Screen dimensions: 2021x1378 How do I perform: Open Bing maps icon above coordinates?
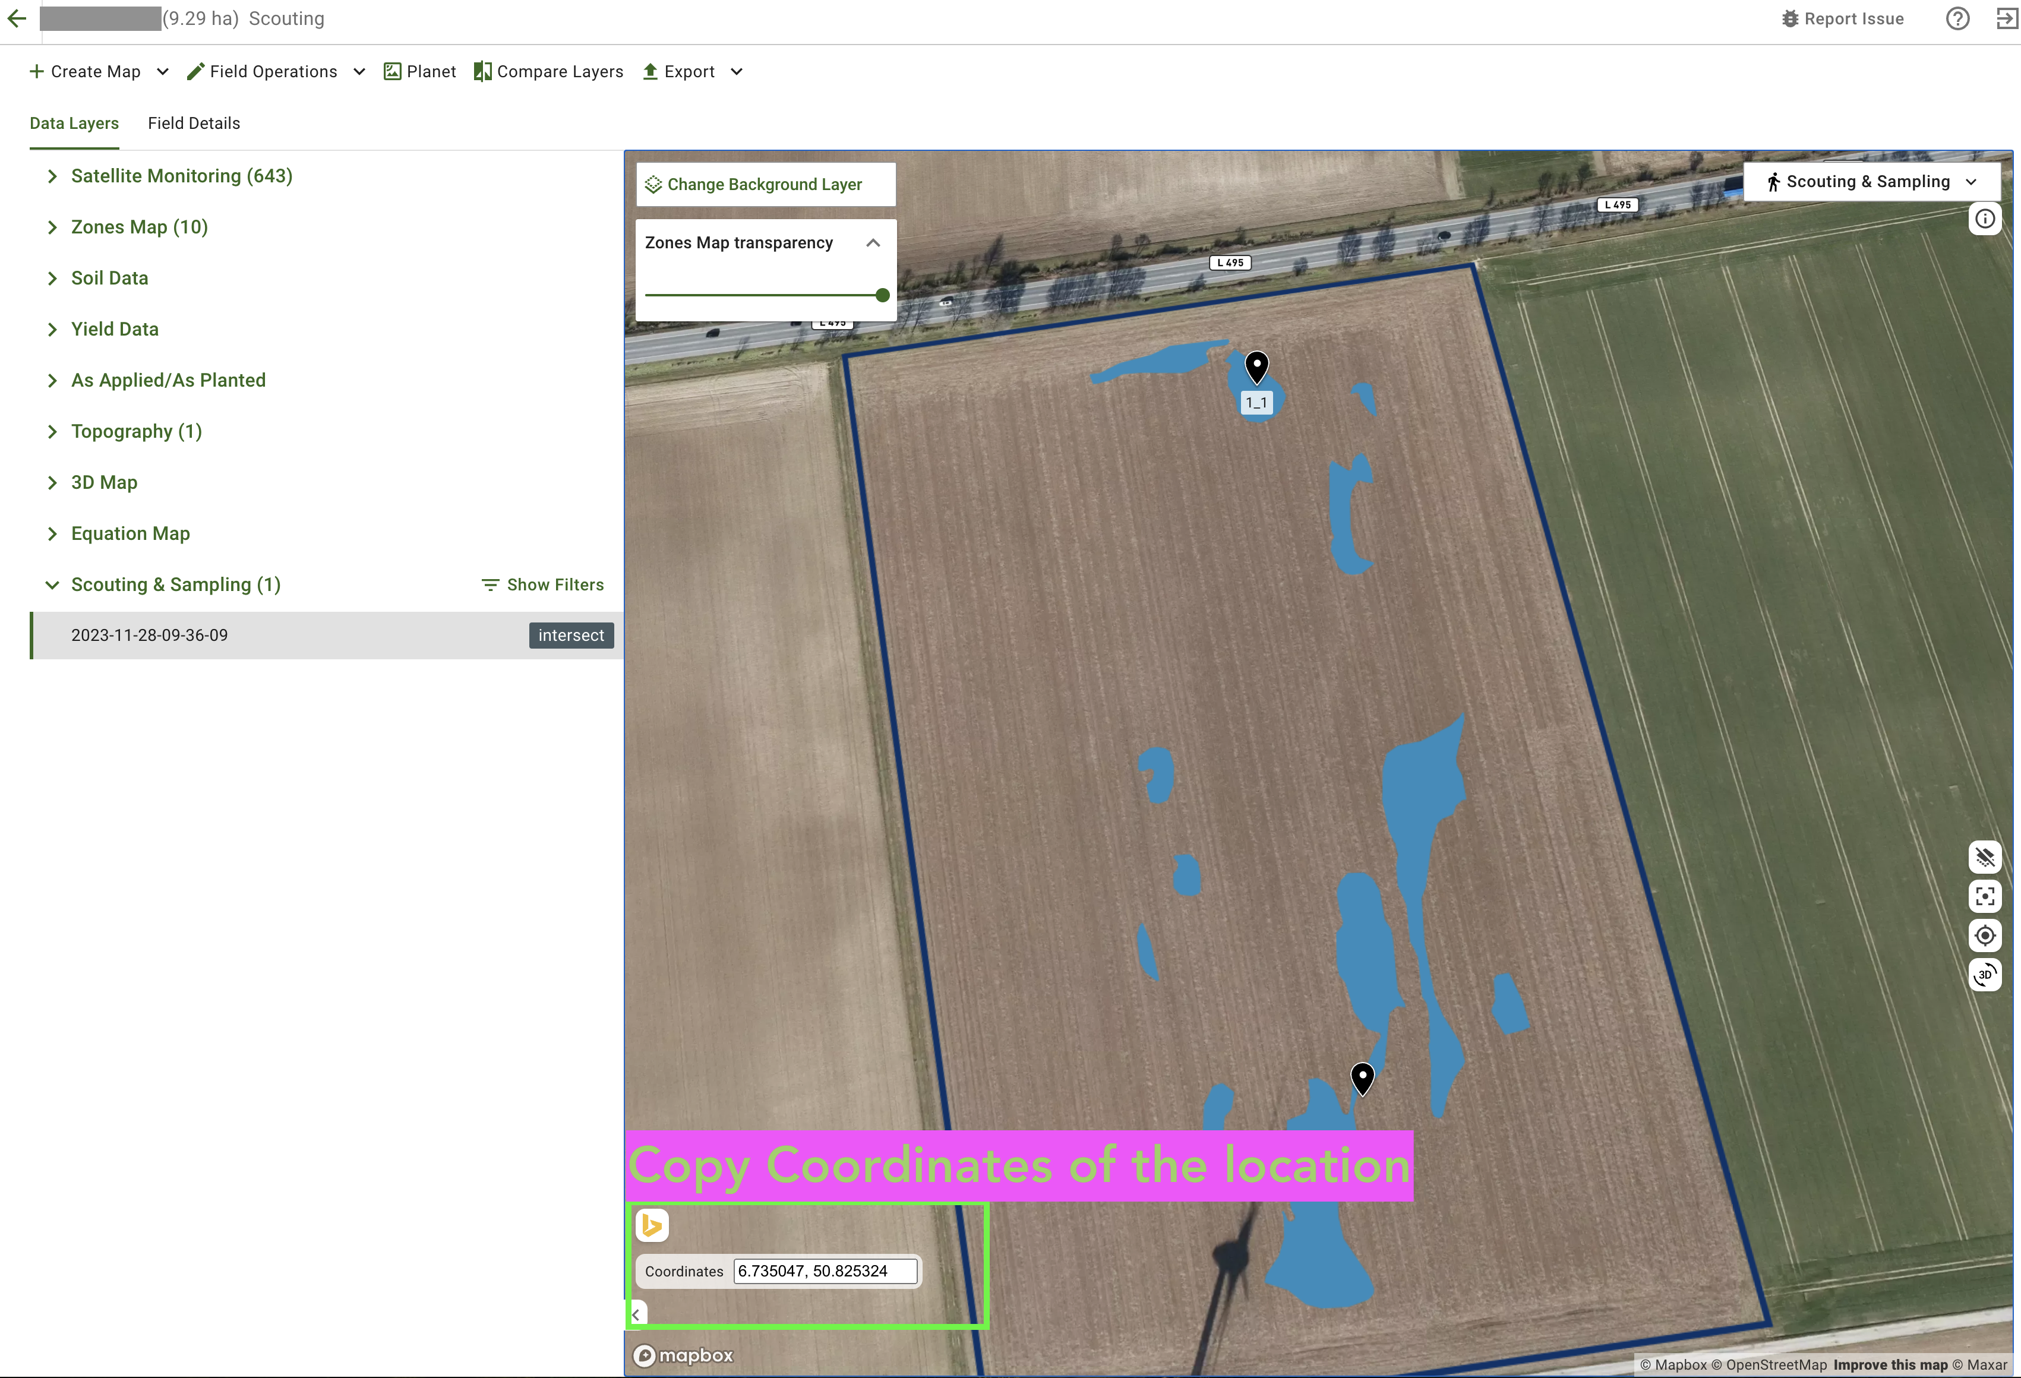pyautogui.click(x=652, y=1225)
